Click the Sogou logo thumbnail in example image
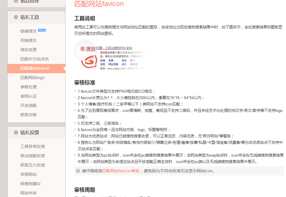This screenshot has width=286, height=197. 89,62
